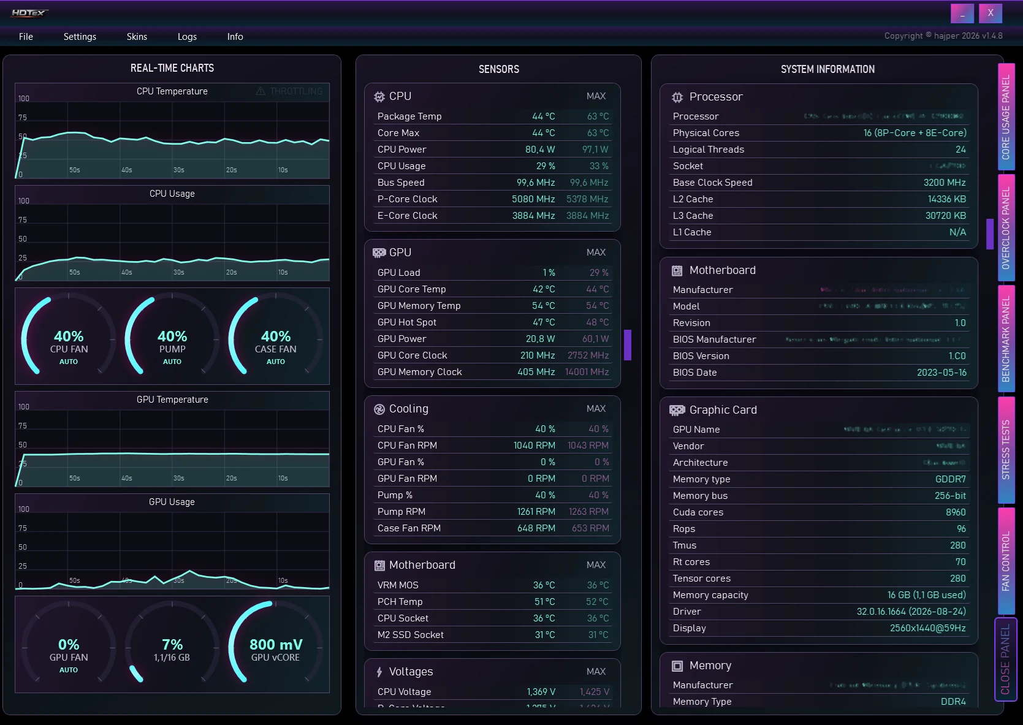Click the Cuda cores row
The image size is (1023, 725).
point(819,512)
